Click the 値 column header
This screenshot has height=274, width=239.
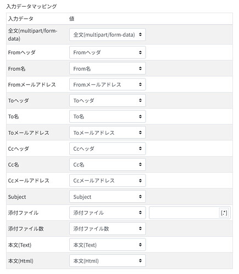(x=71, y=19)
